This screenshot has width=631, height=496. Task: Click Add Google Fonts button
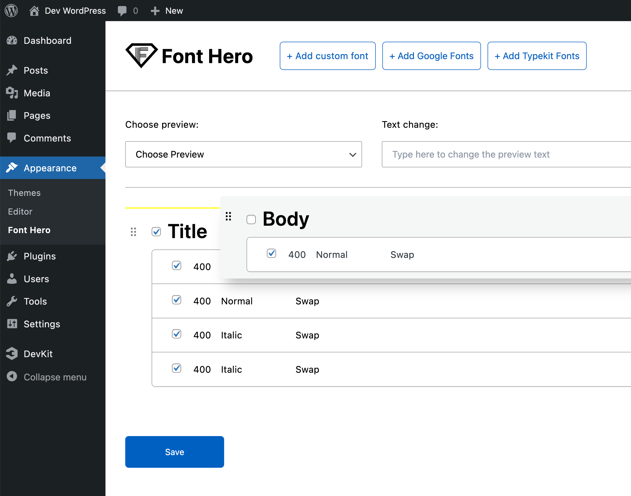[432, 55]
